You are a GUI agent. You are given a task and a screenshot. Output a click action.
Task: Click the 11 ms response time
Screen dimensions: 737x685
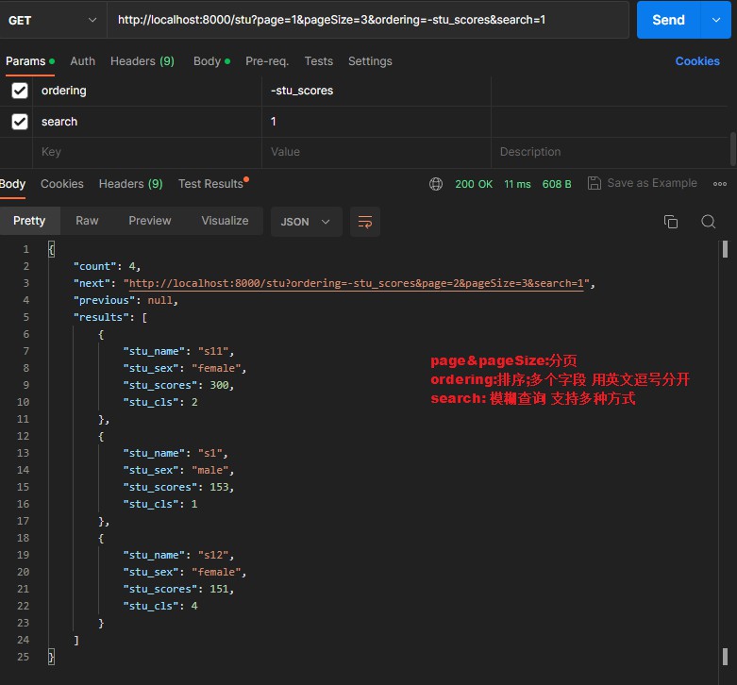pyautogui.click(x=517, y=184)
